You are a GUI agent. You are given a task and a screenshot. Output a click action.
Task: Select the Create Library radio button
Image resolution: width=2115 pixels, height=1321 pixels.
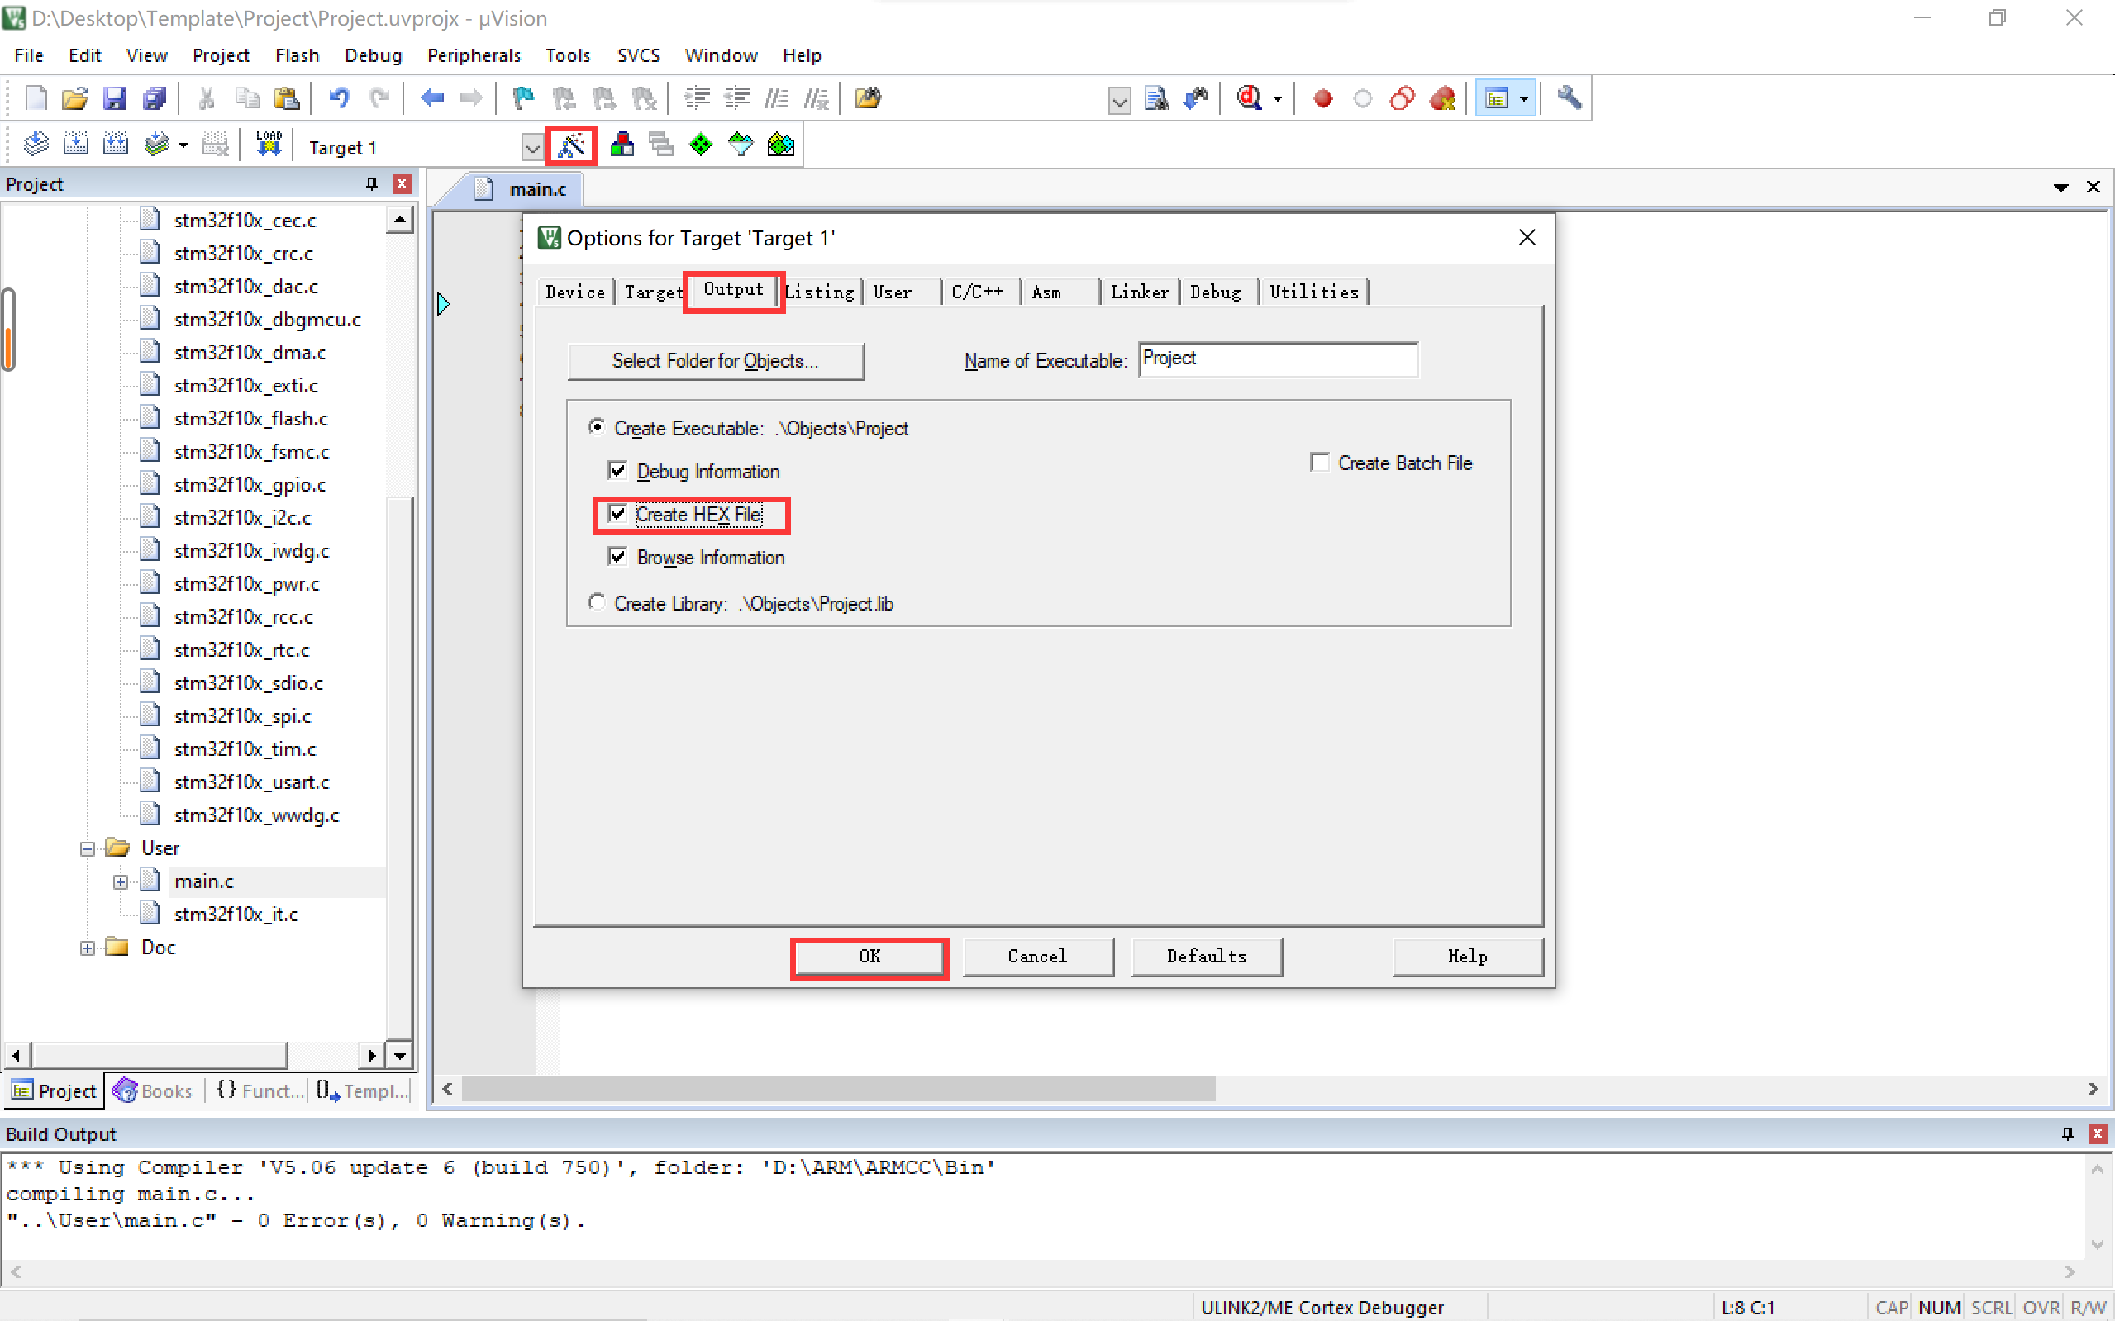tap(597, 603)
